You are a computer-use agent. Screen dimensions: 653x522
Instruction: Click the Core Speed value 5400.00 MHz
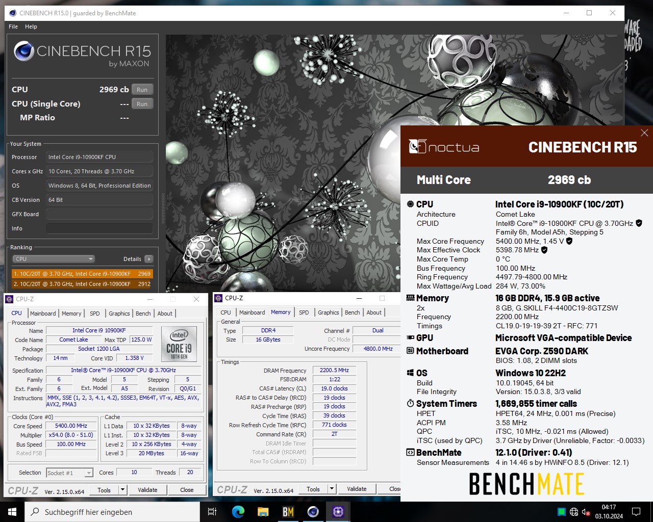(x=71, y=426)
